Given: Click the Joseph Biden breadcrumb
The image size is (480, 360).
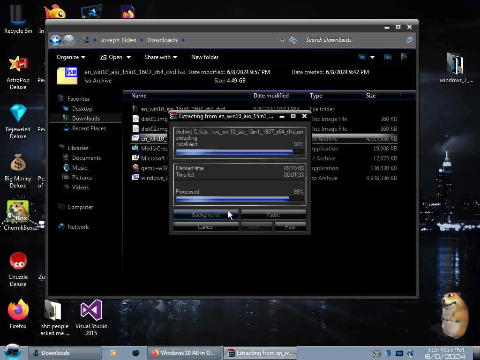Looking at the screenshot, I should pyautogui.click(x=118, y=40).
